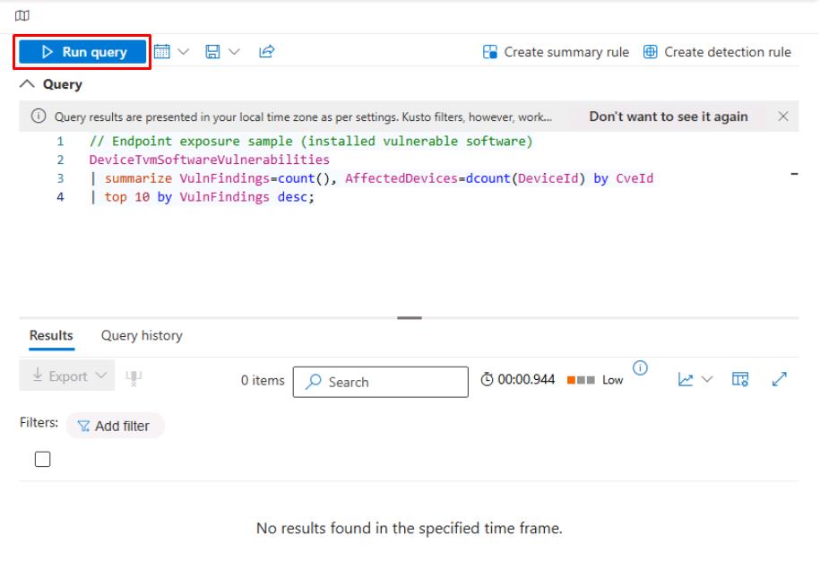Switch to the Query history tab
The width and height of the screenshot is (820, 570).
141,335
